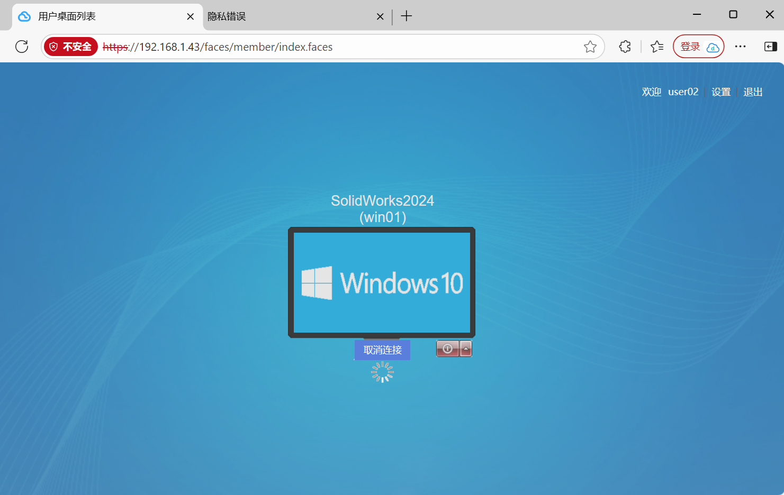Add the page to favorites star icon

(x=590, y=47)
